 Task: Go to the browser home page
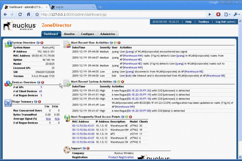coord(29,15)
